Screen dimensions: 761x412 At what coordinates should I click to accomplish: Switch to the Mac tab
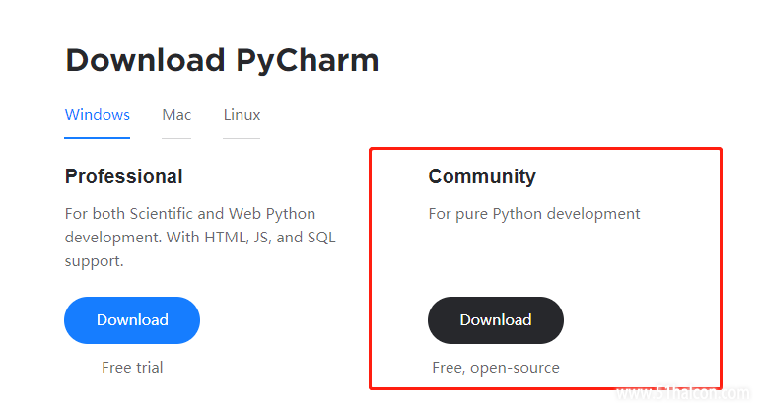point(176,115)
